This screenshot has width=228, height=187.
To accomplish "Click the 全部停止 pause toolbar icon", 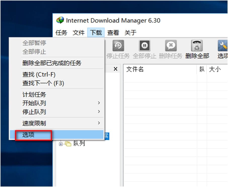I will 145,46.
